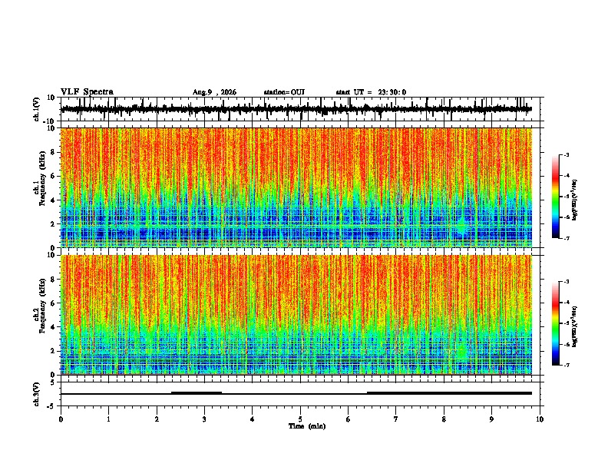Click the "8" kHz tick on ch.1 spectrogram axis
Viewport: 608px width, 470px height.
coord(54,152)
